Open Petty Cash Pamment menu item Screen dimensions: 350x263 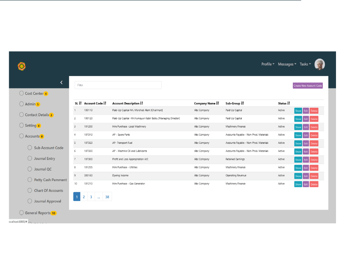pos(47,180)
